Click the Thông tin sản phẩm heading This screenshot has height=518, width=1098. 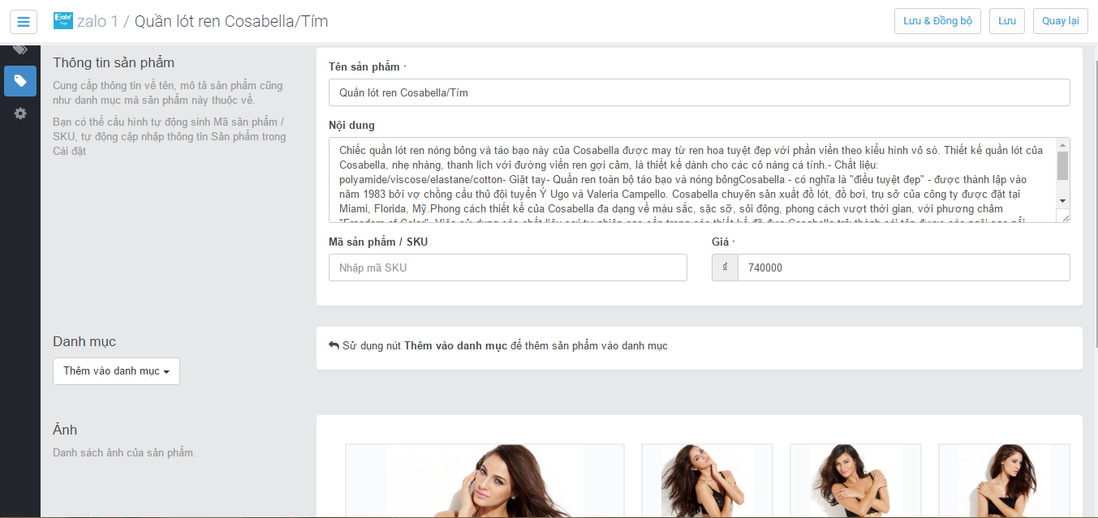(114, 62)
